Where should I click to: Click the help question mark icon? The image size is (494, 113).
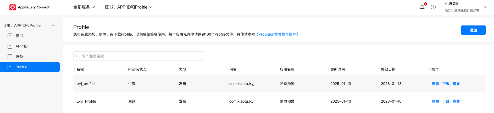(x=433, y=7)
